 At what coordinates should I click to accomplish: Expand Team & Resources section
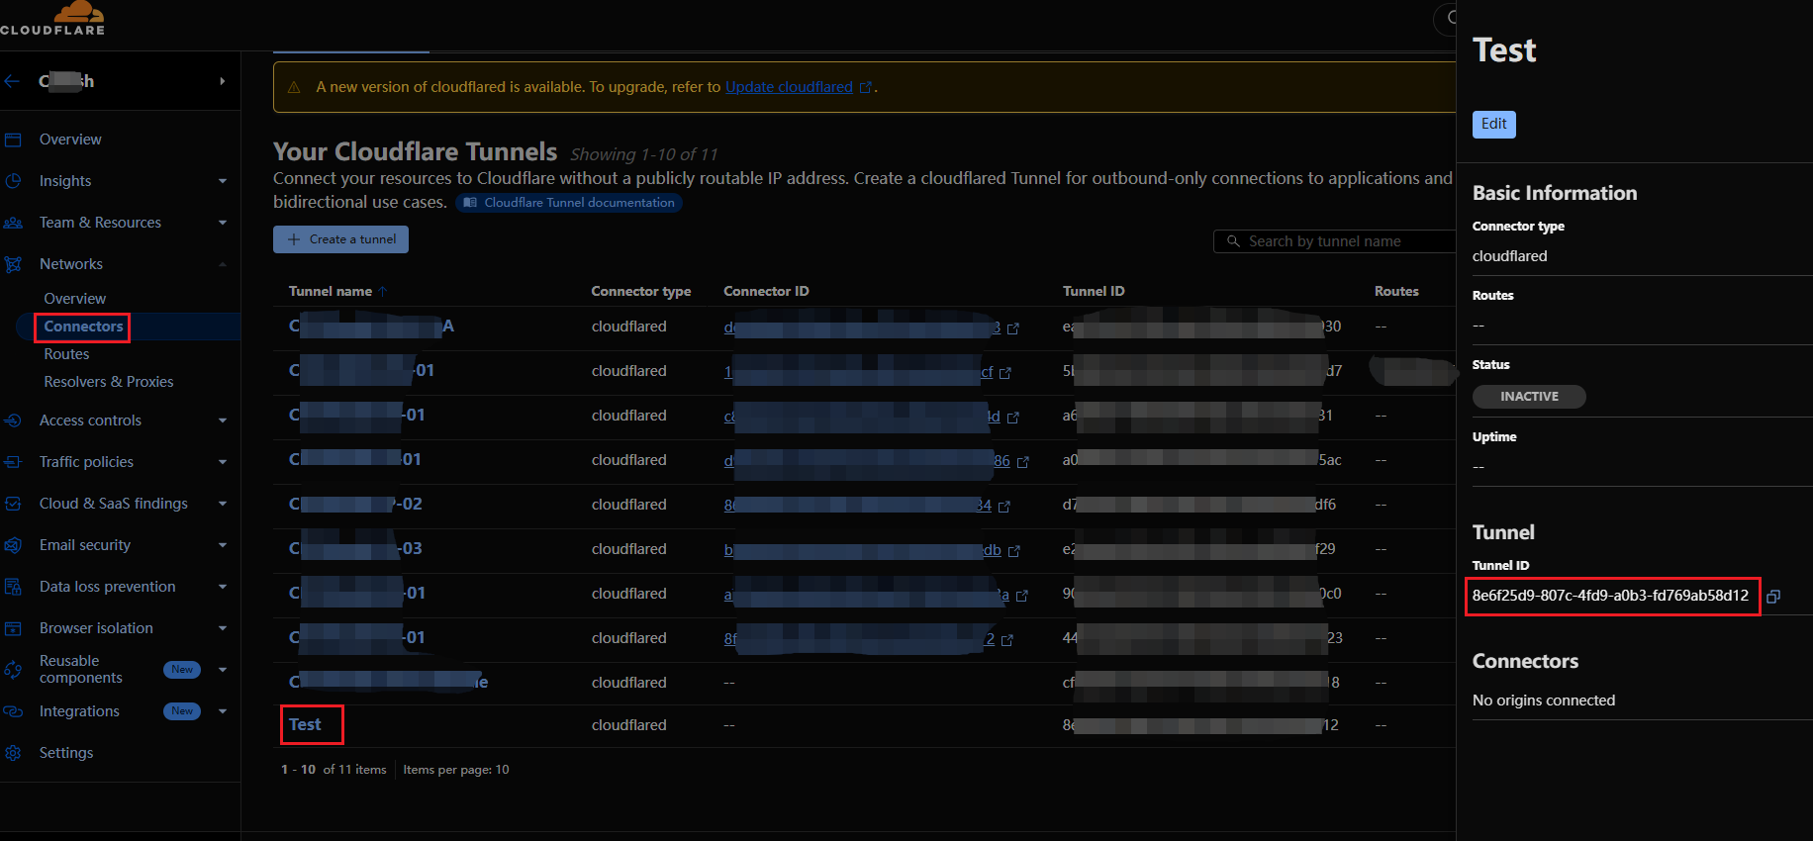coord(223,223)
